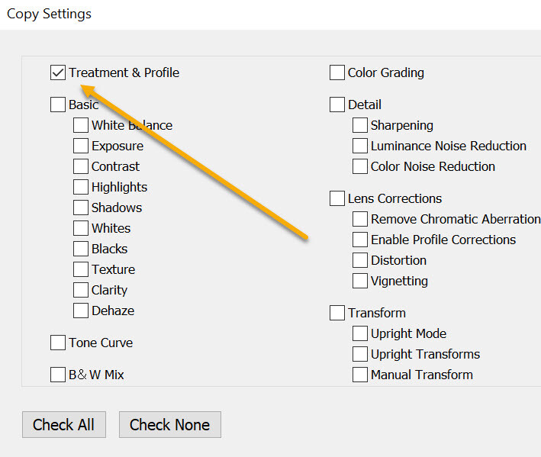Viewport: 541px width, 457px height.
Task: Tick the Texture checkbox
Action: point(81,269)
